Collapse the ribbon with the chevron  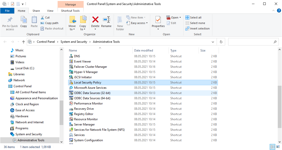(x=273, y=11)
